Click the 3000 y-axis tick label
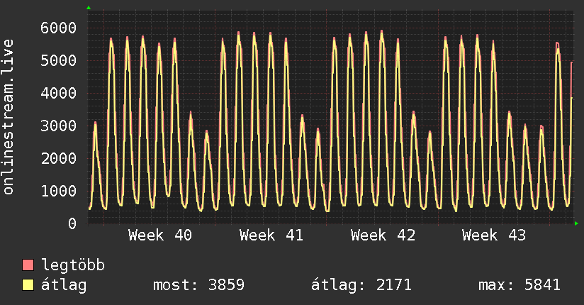 pyautogui.click(x=59, y=126)
